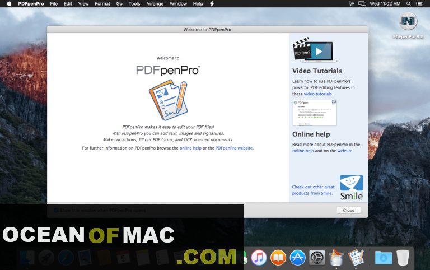Screen dimensions: 430x270
Task: Launch iTunes from the Dock
Action: (259, 258)
